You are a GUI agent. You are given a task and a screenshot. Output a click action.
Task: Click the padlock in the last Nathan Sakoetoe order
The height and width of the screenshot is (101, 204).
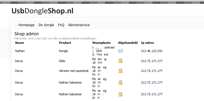coord(120,94)
